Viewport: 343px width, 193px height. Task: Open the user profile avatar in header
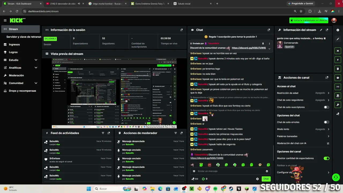tap(334, 20)
